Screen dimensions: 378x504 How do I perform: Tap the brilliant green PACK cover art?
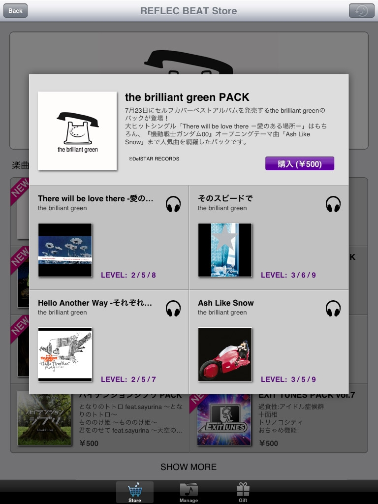pos(77,131)
